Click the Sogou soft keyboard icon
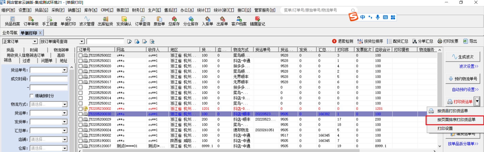 385,17
